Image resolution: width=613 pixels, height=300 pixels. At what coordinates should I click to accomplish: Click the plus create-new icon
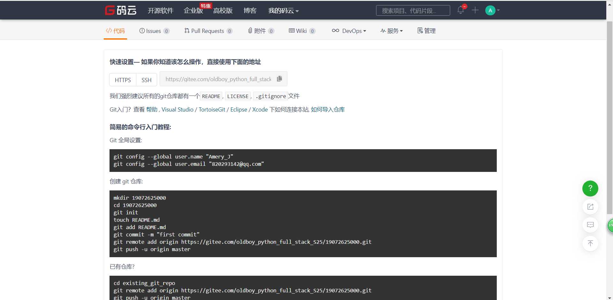pos(475,10)
